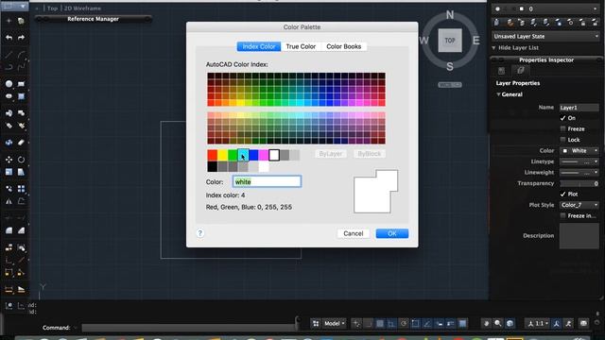Open the Linetype dropdown
Screen dimensions: 605x340
(x=579, y=161)
